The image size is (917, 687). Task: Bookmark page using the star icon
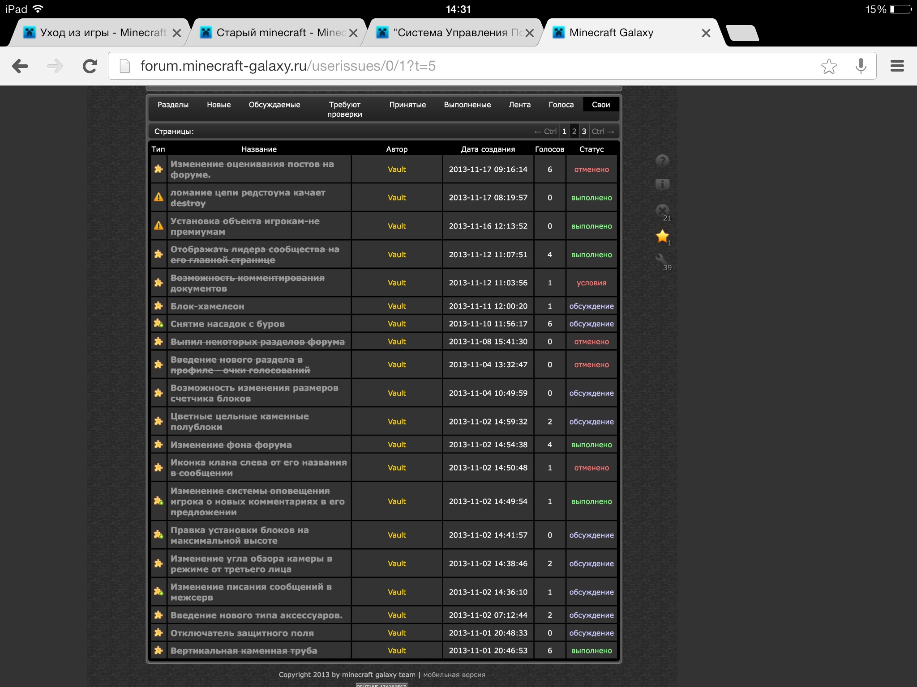829,66
